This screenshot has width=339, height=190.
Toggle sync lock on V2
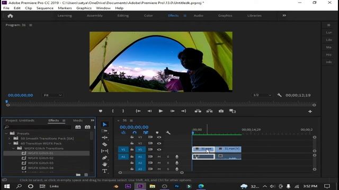pyautogui.click(x=150, y=143)
